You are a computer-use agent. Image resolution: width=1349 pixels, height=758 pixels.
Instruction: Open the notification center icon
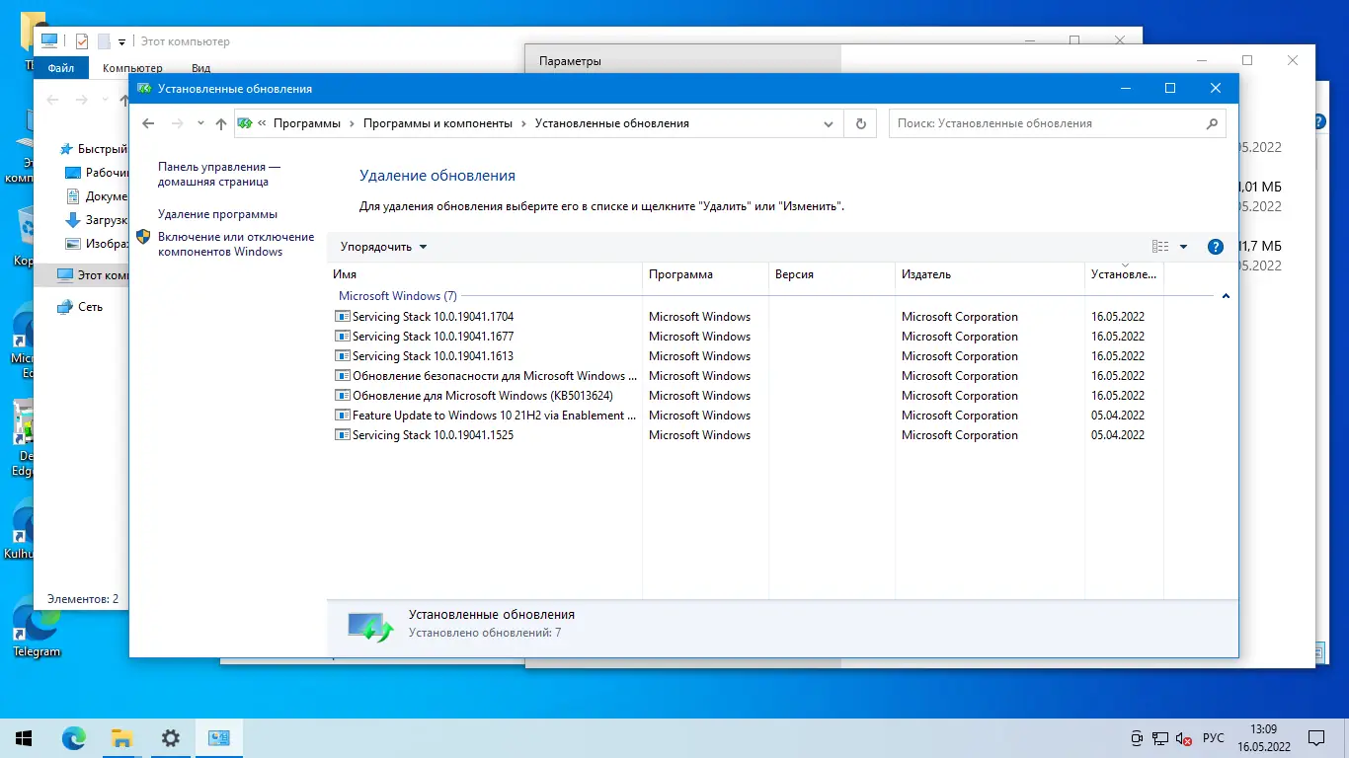tap(1316, 738)
